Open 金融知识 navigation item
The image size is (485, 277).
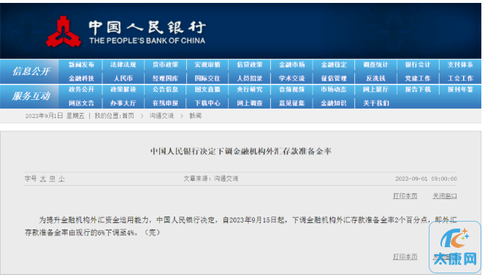[x=334, y=103]
